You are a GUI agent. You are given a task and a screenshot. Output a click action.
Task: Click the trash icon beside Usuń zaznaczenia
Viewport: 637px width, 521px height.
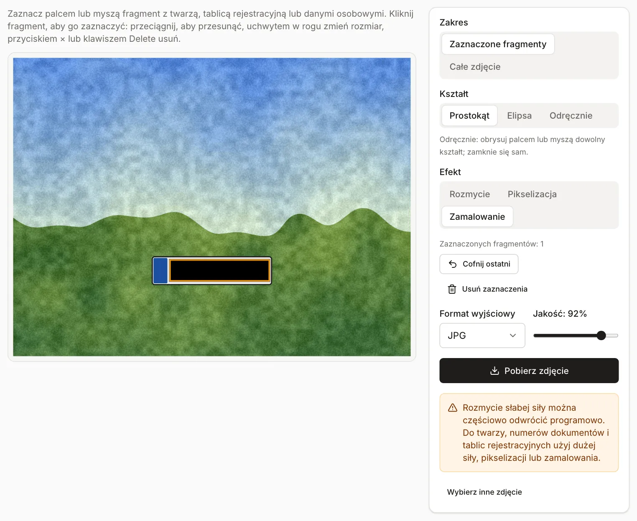[452, 289]
